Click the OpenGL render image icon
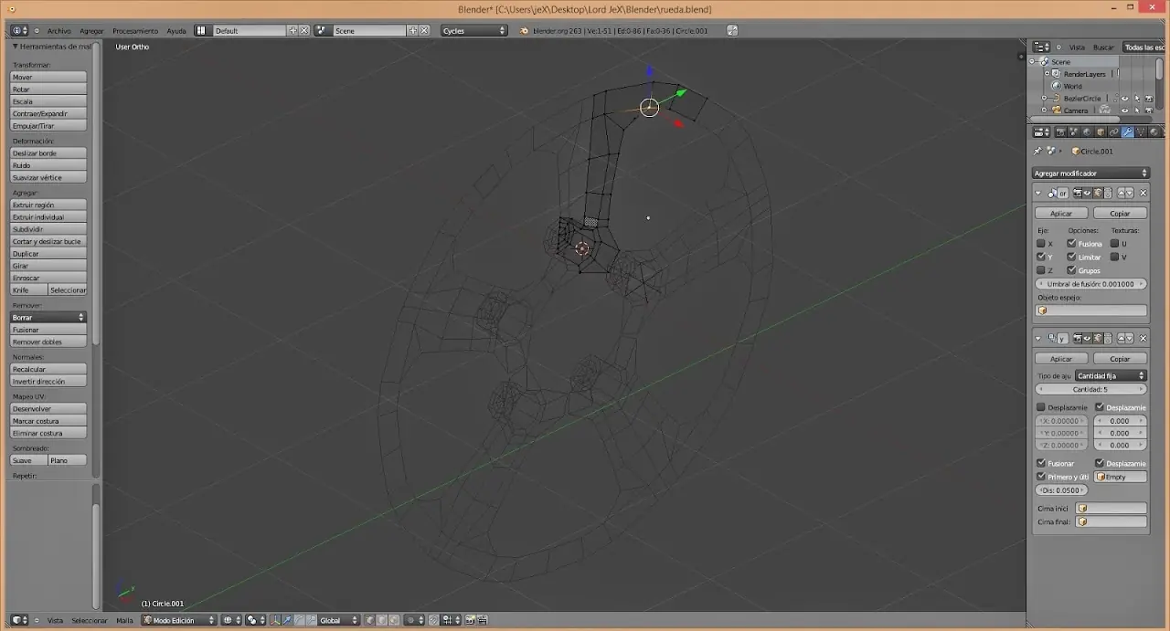The width and height of the screenshot is (1170, 631). tap(470, 620)
